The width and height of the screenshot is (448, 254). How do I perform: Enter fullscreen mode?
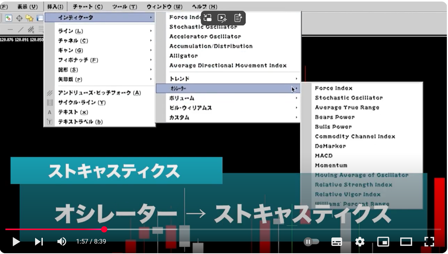pyautogui.click(x=429, y=242)
